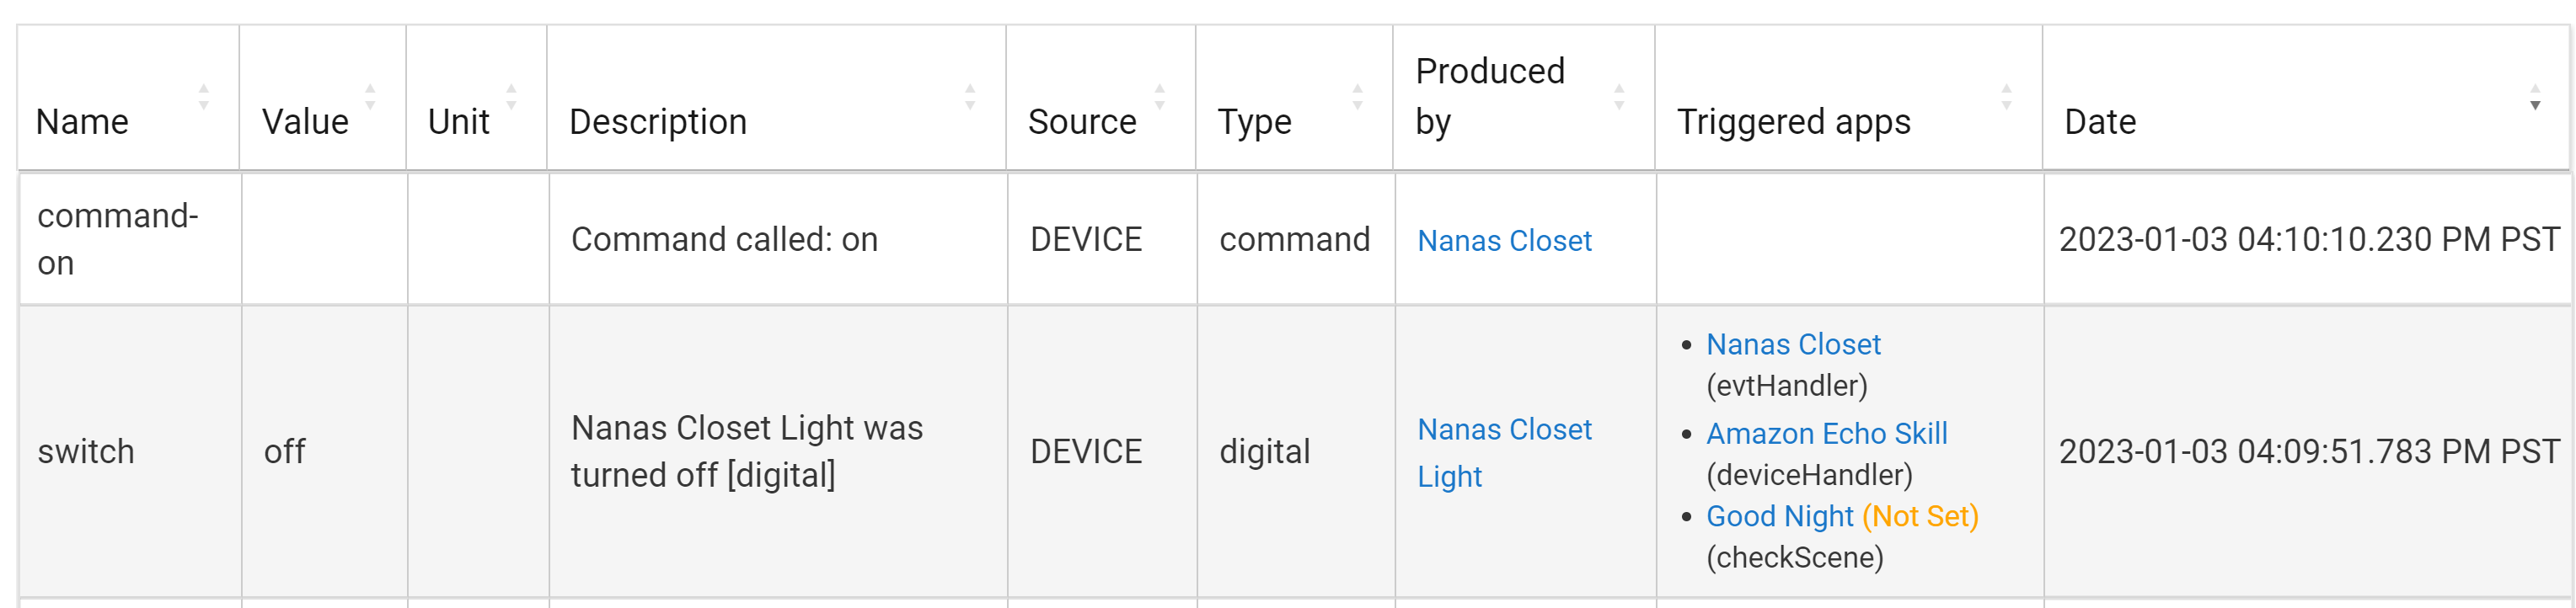
Task: Click the Description column header text
Action: coord(658,122)
